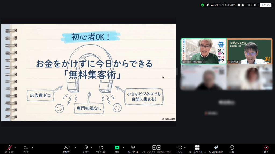Click the green 共有 share screen icon
This screenshot has width=275, height=154.
point(117,148)
